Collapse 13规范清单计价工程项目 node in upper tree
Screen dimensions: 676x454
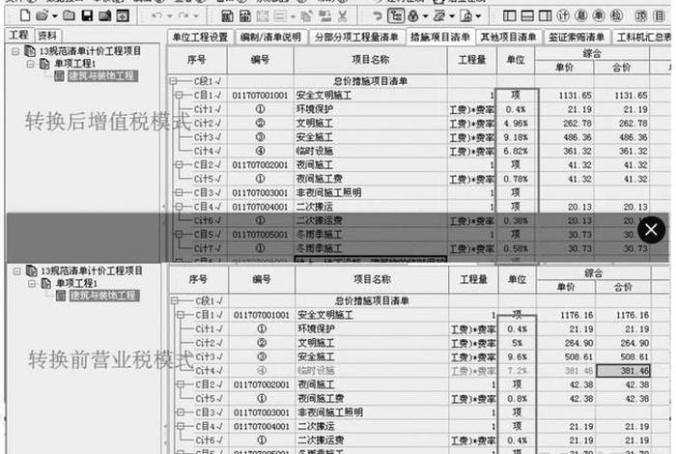15,52
